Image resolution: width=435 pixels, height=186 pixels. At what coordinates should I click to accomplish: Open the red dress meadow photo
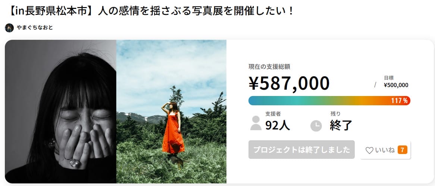[171, 112]
